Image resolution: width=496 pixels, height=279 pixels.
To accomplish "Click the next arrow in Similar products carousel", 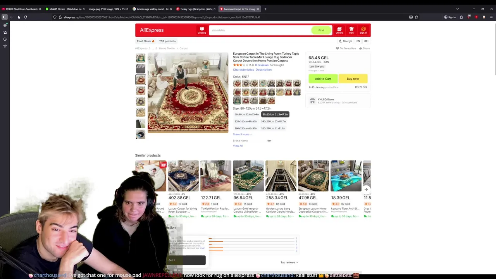I will tap(366, 189).
